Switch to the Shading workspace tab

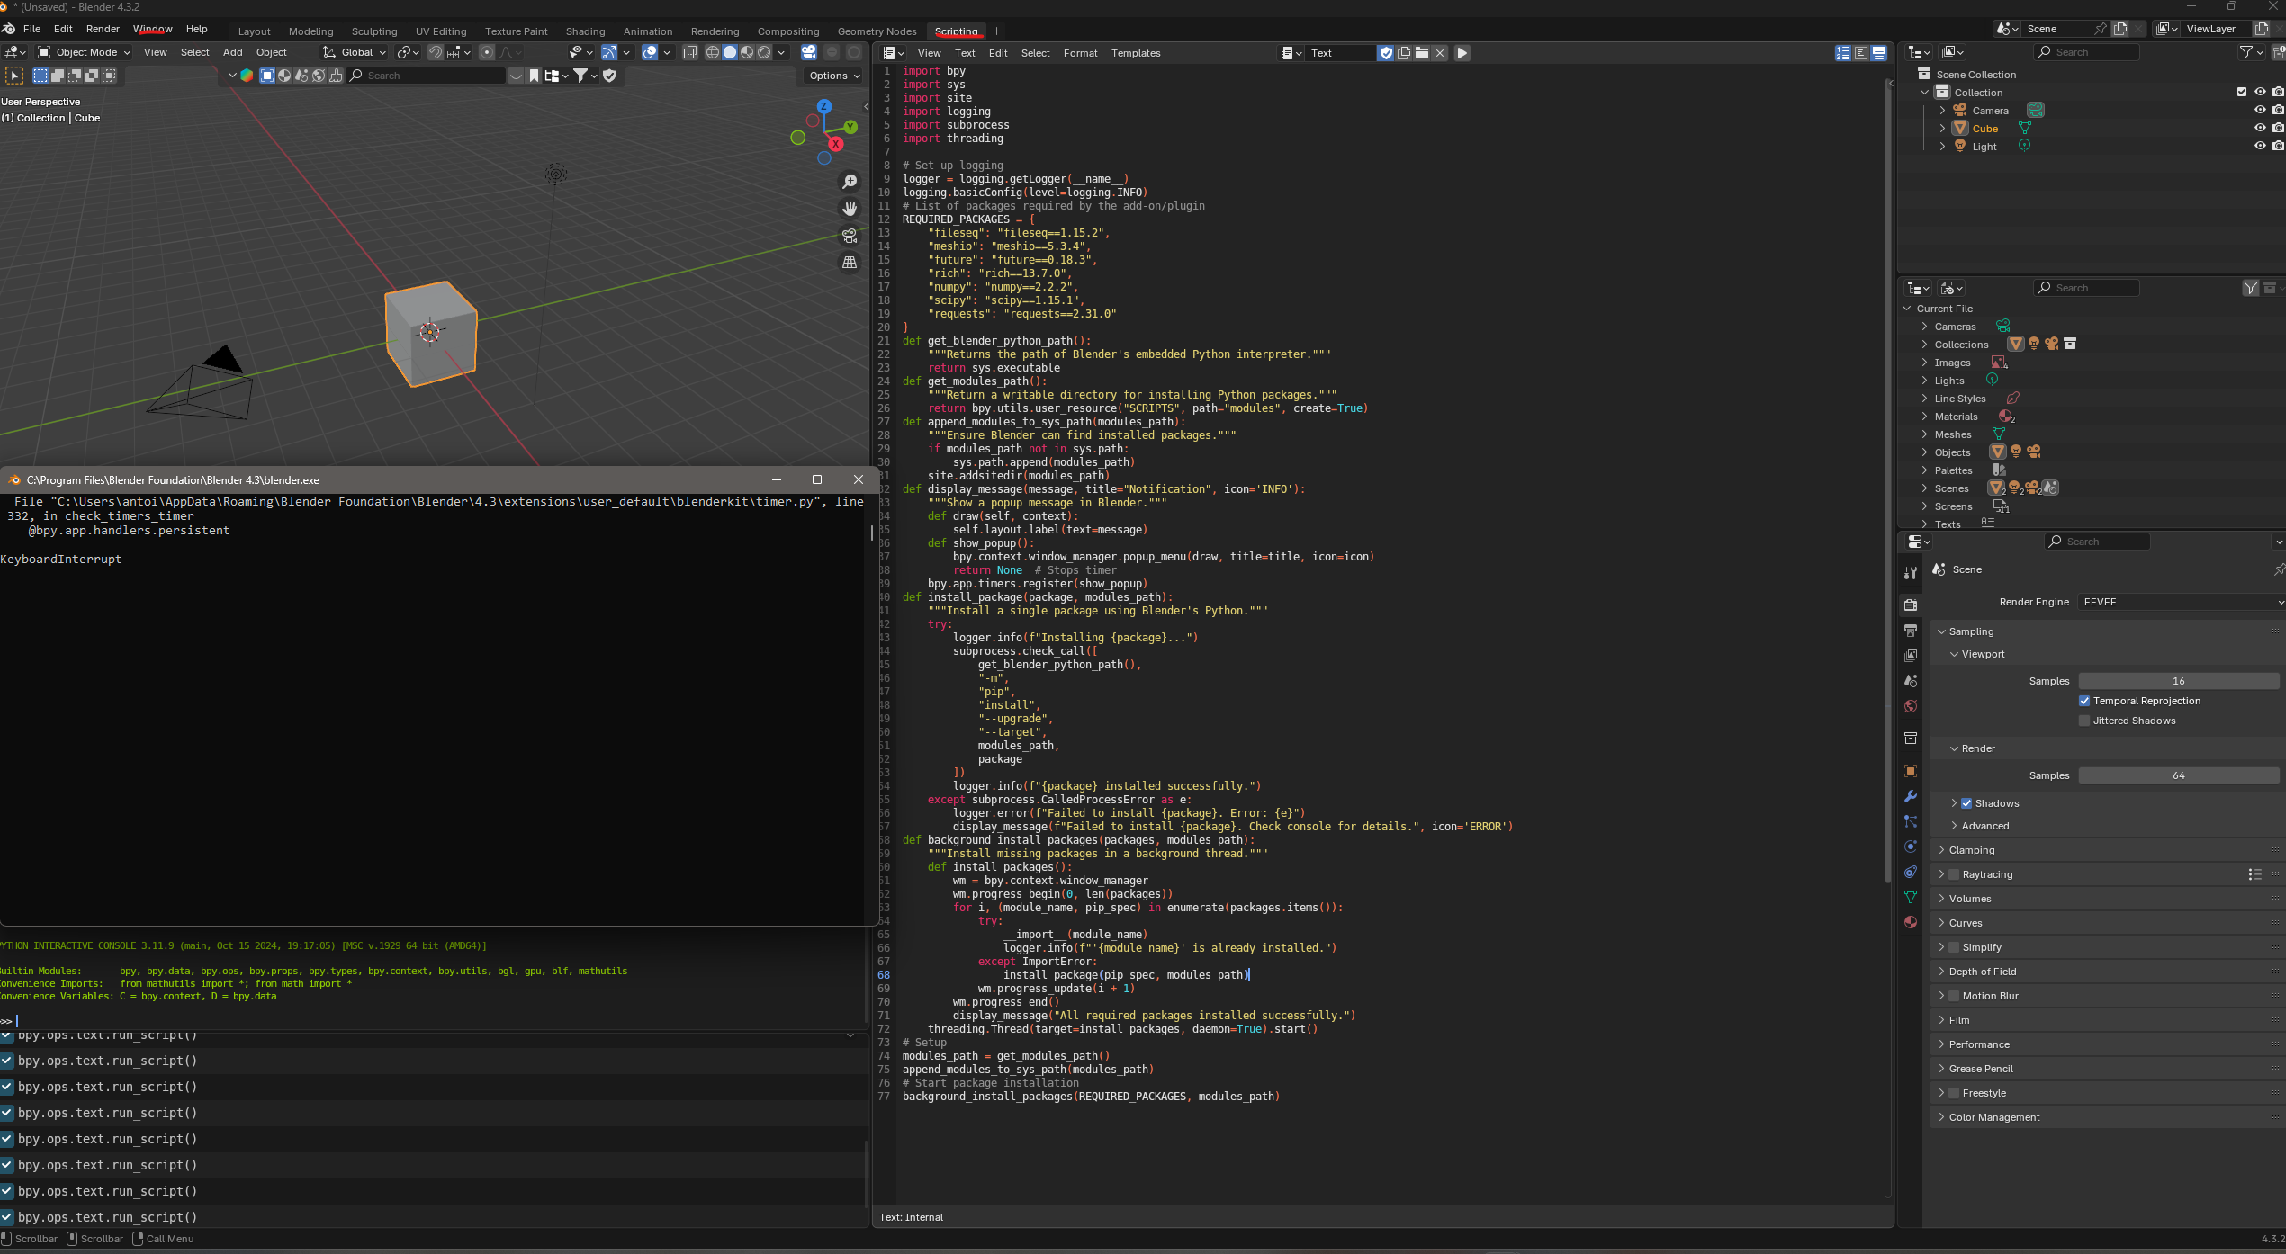[x=585, y=31]
